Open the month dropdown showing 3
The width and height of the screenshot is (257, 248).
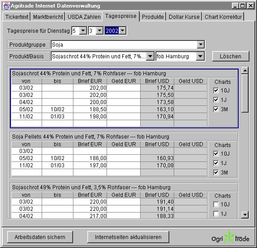pyautogui.click(x=99, y=30)
